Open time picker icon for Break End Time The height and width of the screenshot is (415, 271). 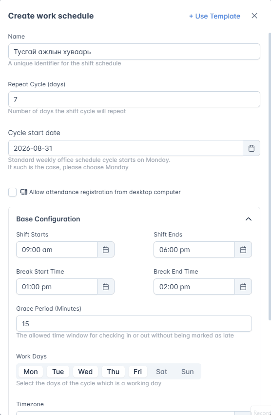(x=243, y=287)
